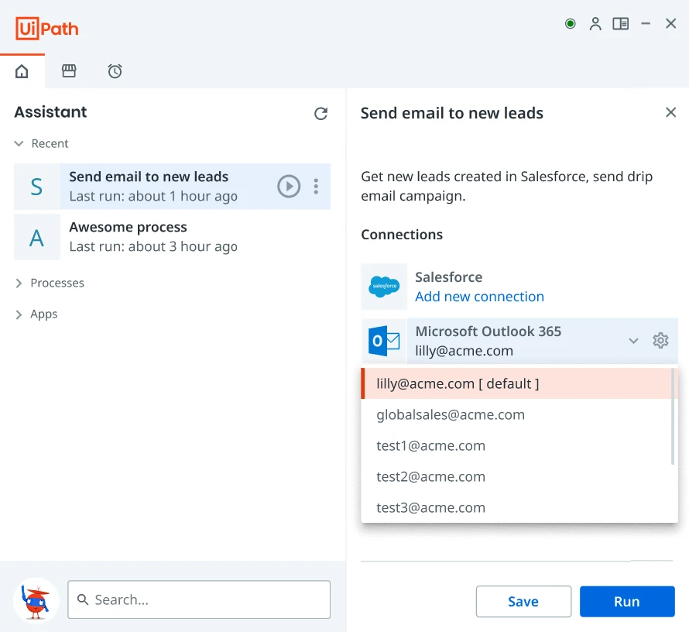Click the Search input field
This screenshot has width=689, height=632.
click(199, 599)
